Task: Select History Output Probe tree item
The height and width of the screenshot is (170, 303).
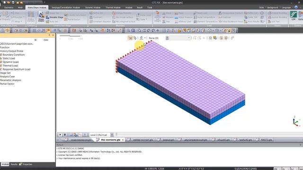Action: point(11,51)
